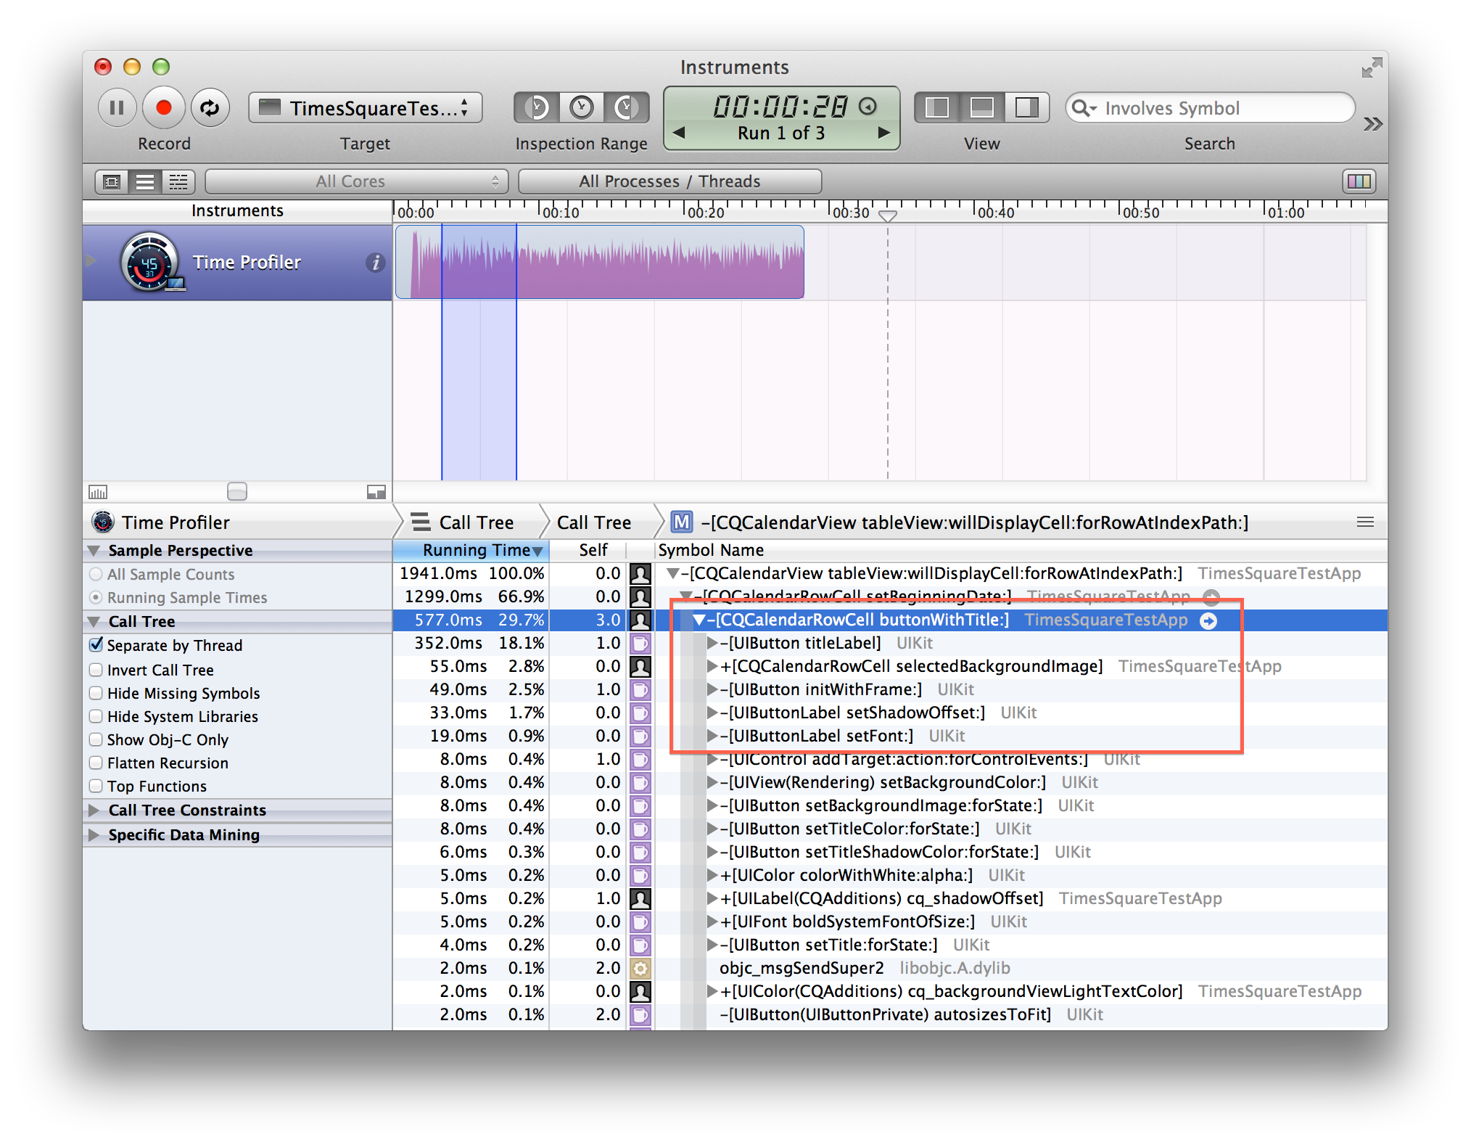This screenshot has height=1145, width=1471.
Task: Select All Sample Counts radio button
Action: pos(96,574)
